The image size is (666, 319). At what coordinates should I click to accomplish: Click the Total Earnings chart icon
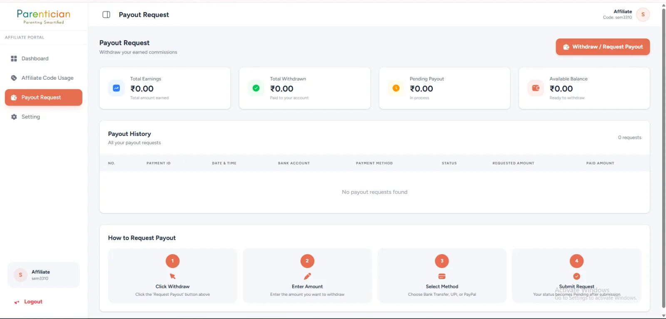117,88
